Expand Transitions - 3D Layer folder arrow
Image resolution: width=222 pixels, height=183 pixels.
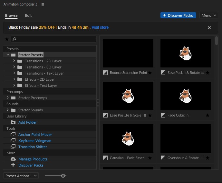coord(14,67)
